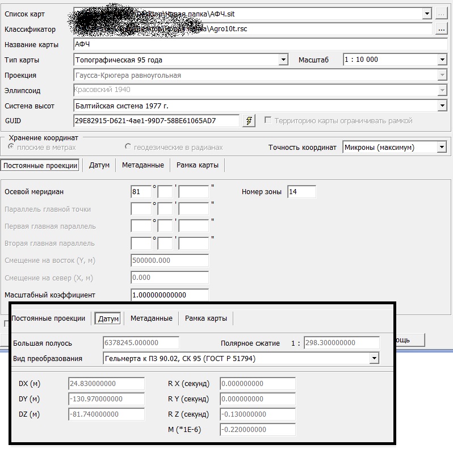Screen dimensions: 453x453
Task: Click the DX (м) field 24.830000000
Action: (106, 383)
